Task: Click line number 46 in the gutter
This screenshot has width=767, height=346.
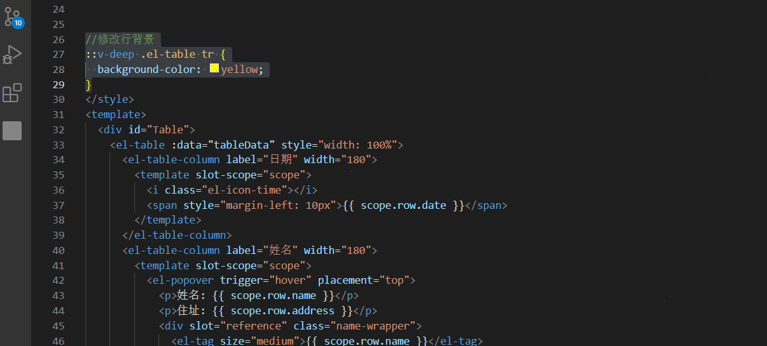Action: (x=58, y=341)
